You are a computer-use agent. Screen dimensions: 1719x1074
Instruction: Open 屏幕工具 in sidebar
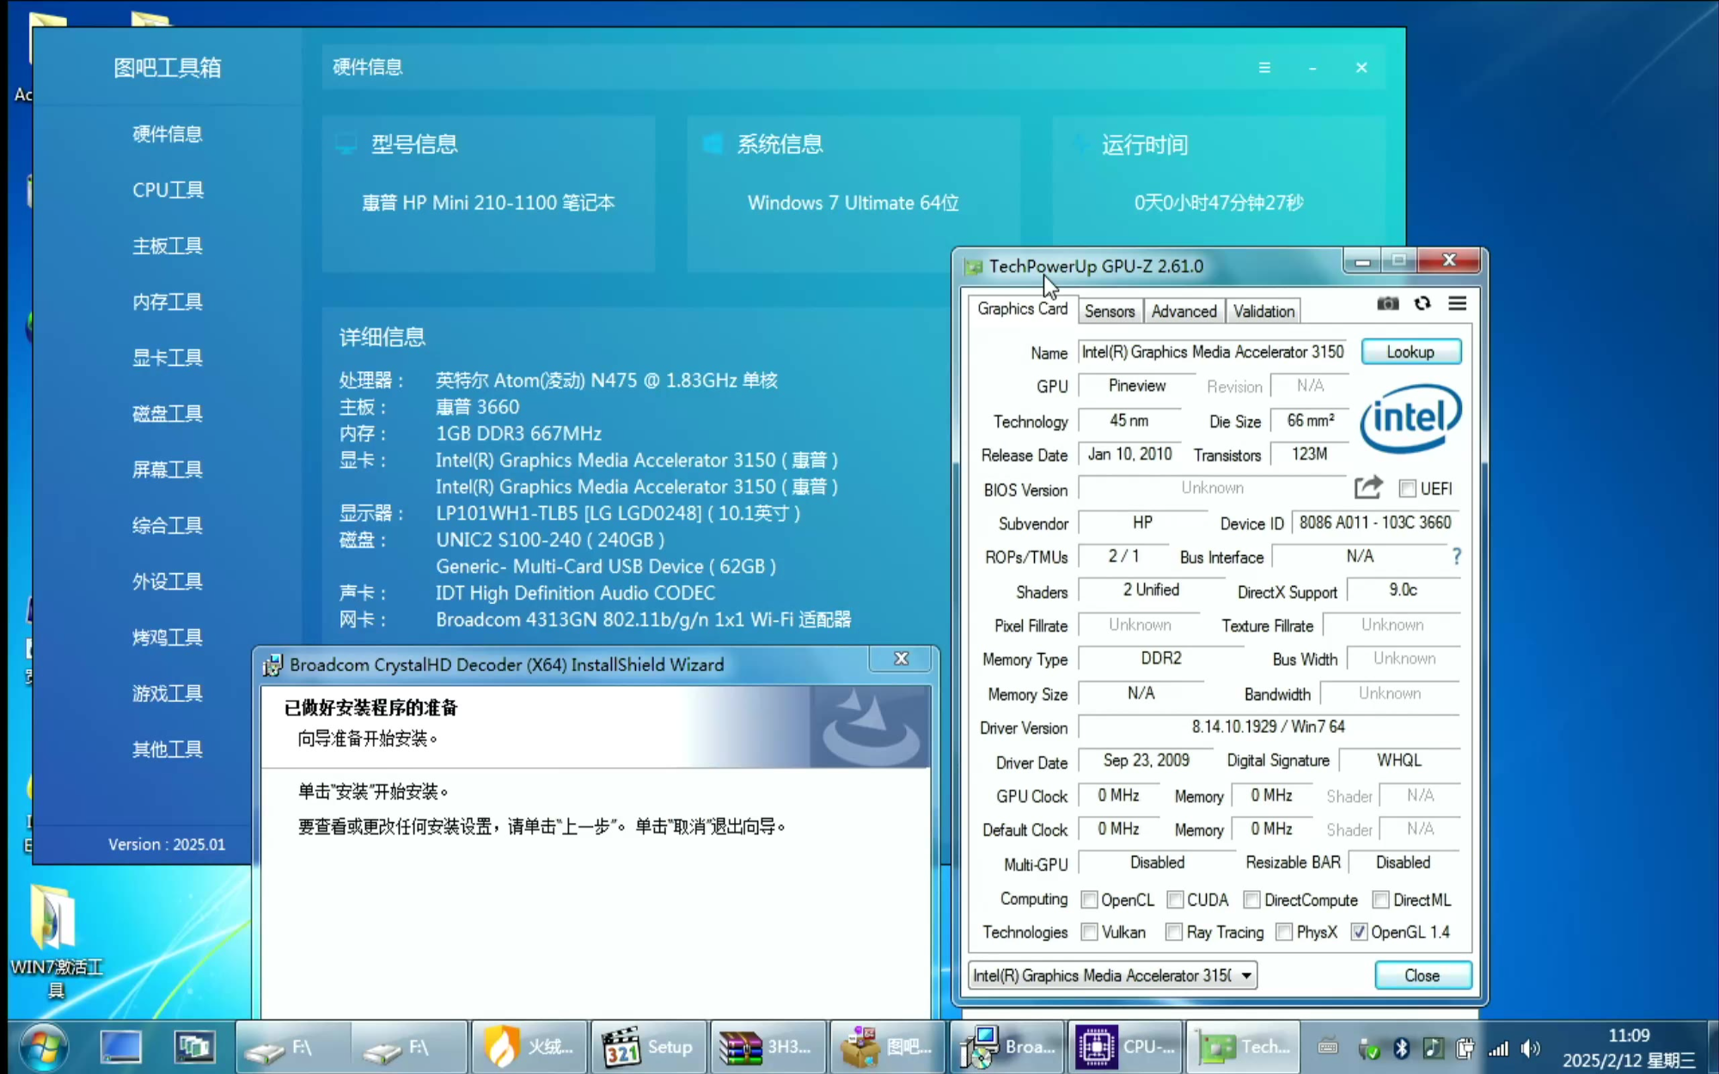pyautogui.click(x=168, y=469)
